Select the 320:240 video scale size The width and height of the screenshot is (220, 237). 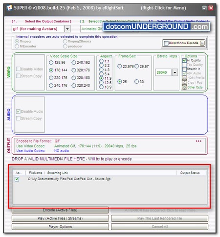tap(74, 85)
